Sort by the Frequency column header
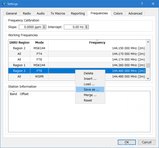The image size is (159, 148). pyautogui.click(x=97, y=43)
